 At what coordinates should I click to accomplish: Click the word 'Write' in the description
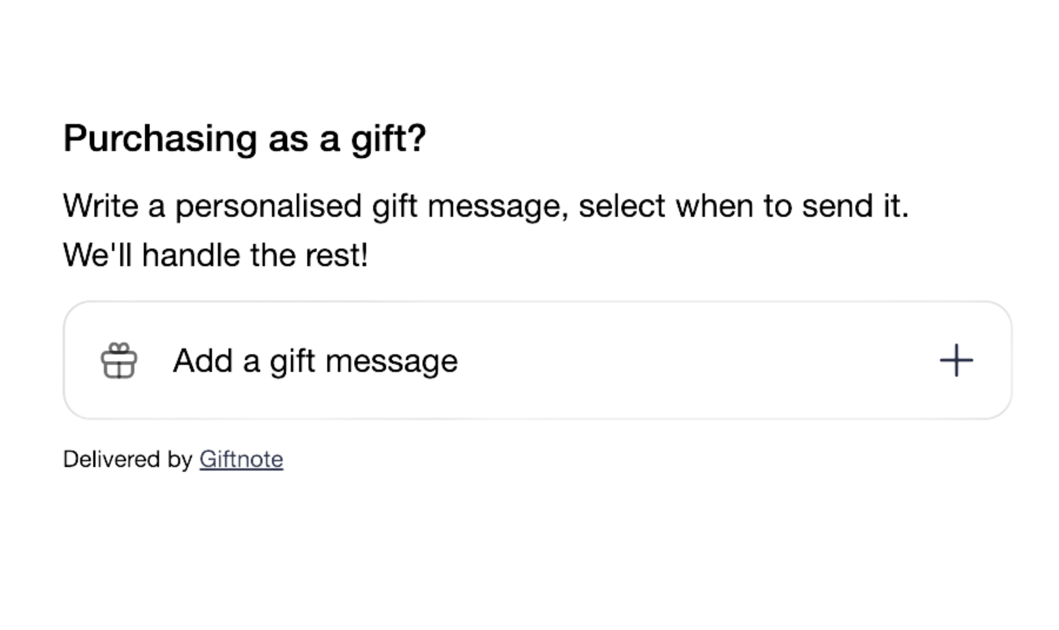pos(100,206)
